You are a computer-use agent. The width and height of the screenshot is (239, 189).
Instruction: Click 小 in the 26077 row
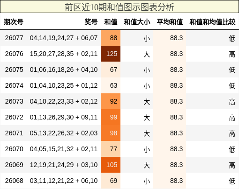pos(147,38)
